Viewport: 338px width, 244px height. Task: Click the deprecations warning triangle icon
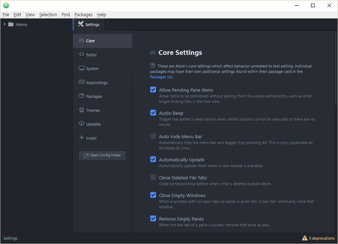click(305, 238)
